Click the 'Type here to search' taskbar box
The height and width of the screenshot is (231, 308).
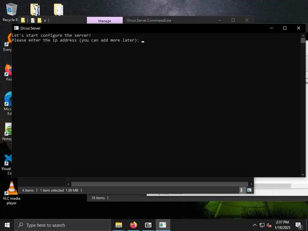point(63,225)
